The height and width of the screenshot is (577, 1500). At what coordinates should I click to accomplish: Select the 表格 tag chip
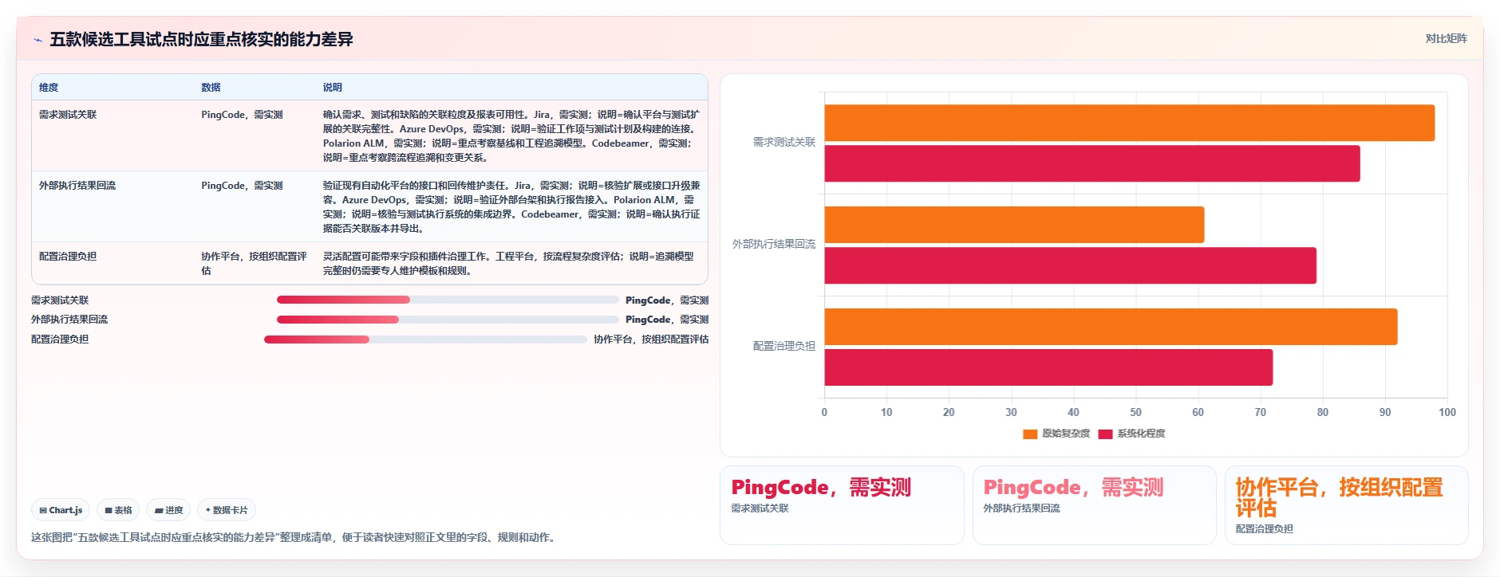click(x=118, y=510)
